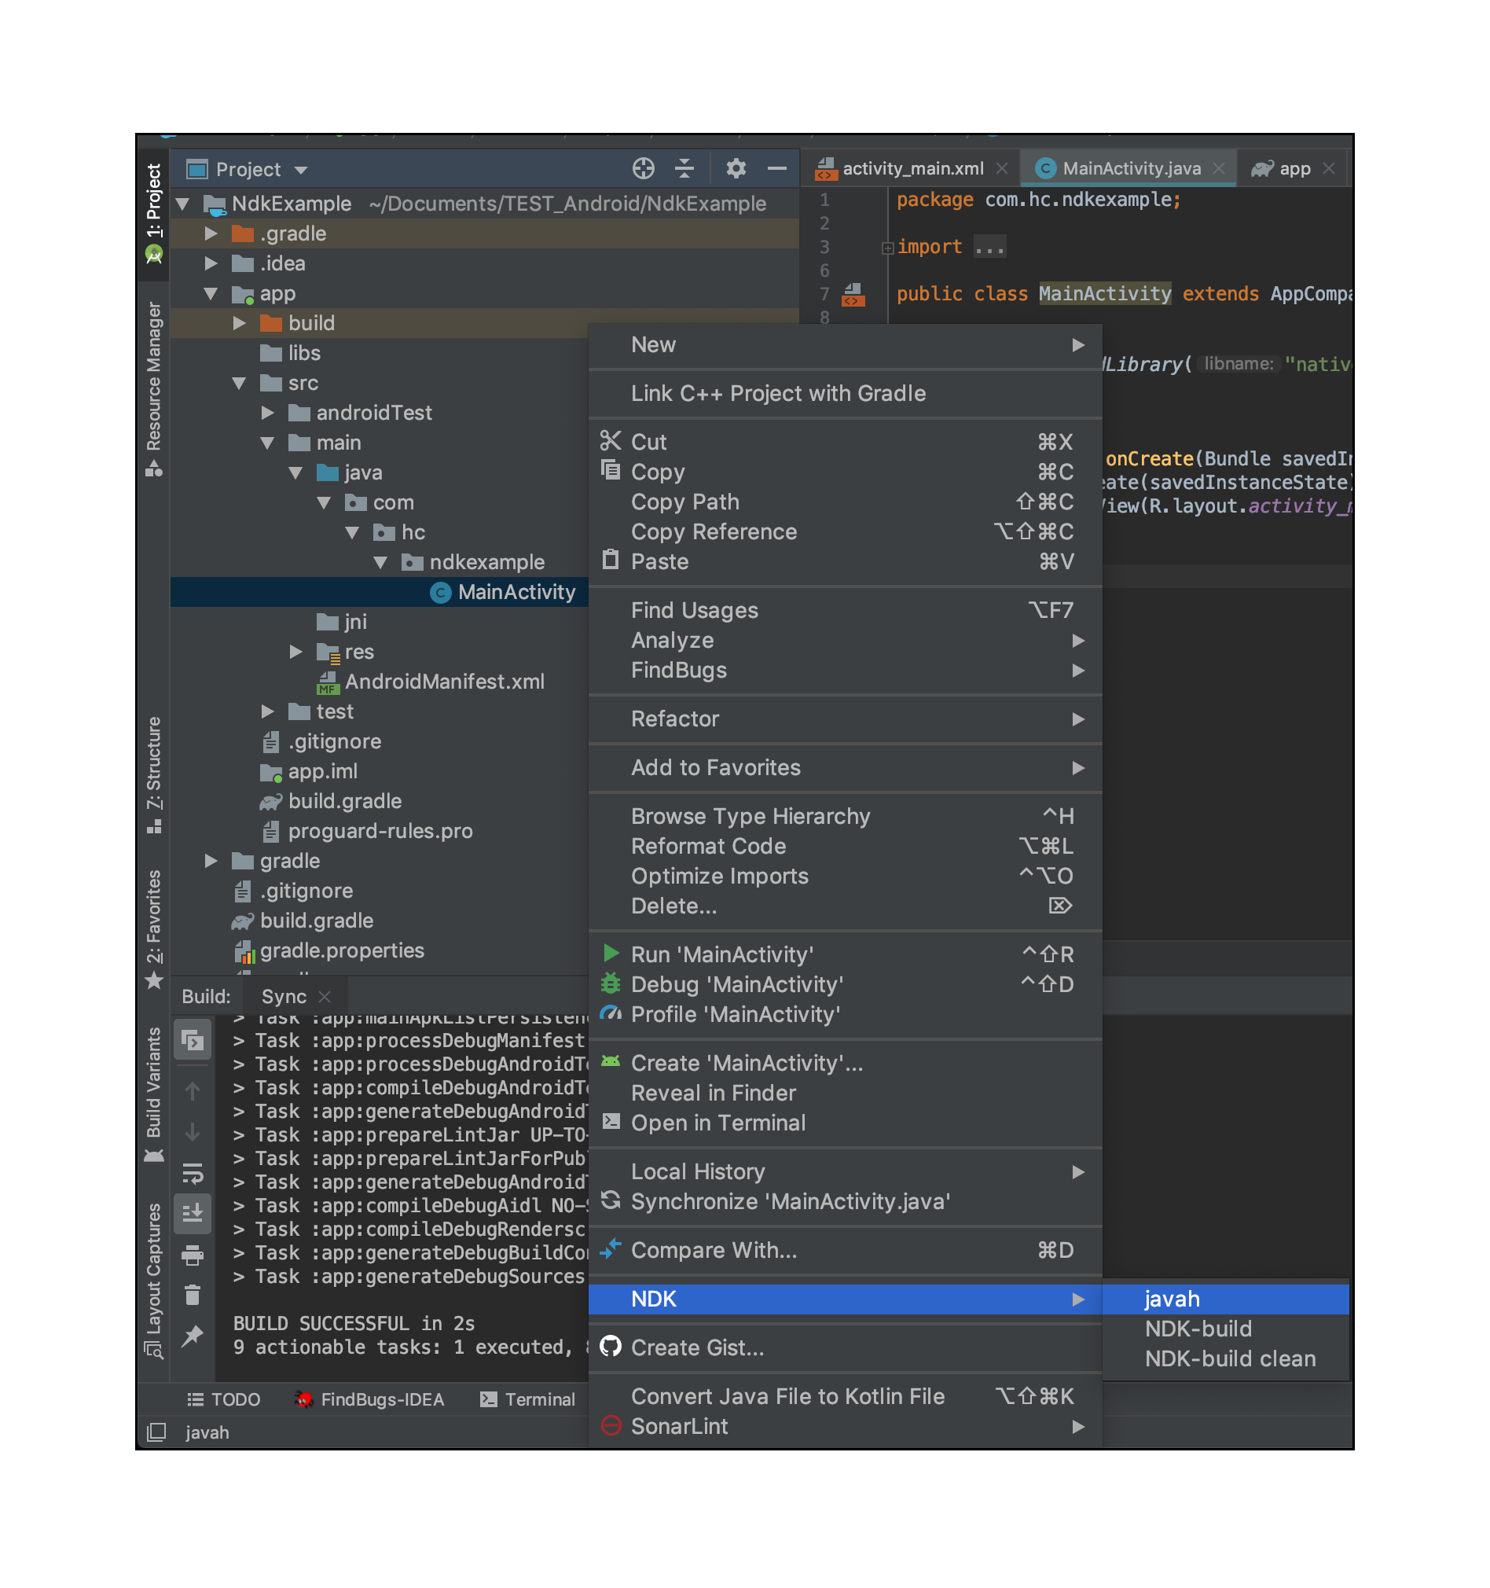Click the trash clear icon in Build panel
This screenshot has width=1490, height=1588.
pyautogui.click(x=193, y=1294)
